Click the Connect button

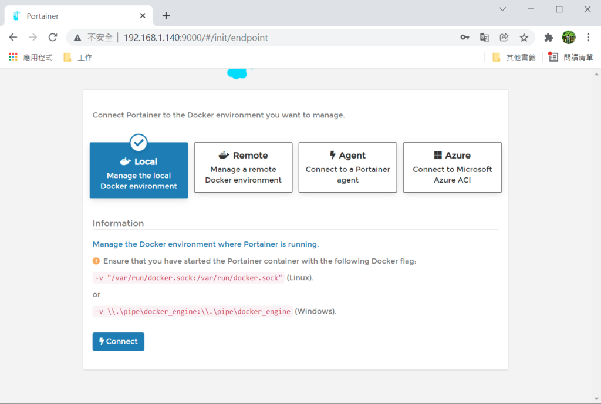point(118,342)
